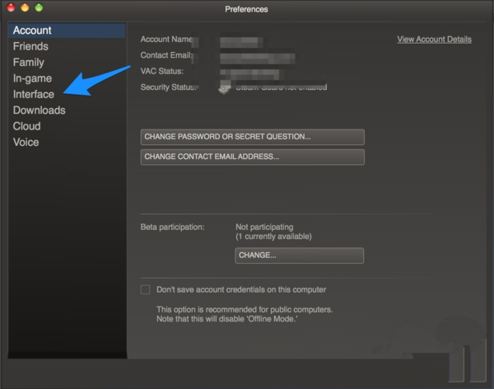Click the beta participation Change button

pos(300,255)
